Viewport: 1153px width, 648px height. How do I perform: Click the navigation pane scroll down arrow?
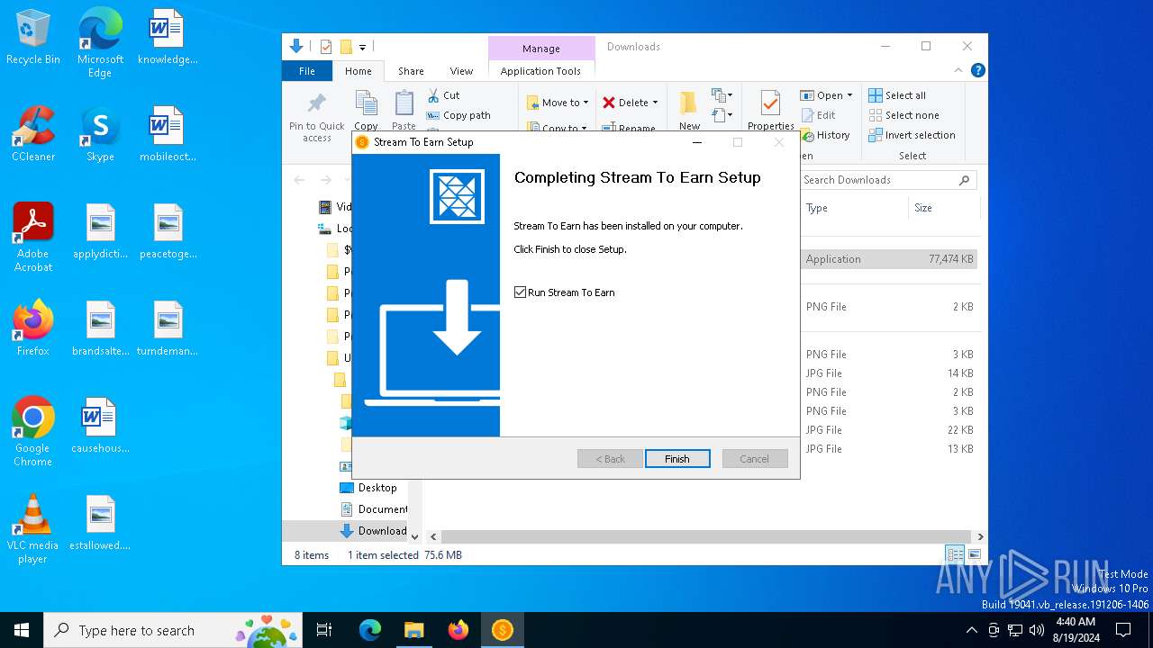(x=414, y=536)
